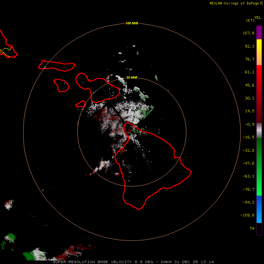Click the -94.2 velocity scale value
This screenshot has width=264, height=264.
coord(248,202)
